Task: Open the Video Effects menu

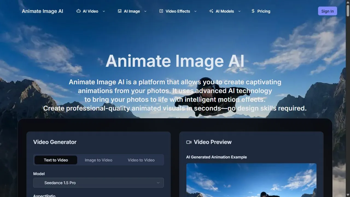Action: pyautogui.click(x=178, y=11)
